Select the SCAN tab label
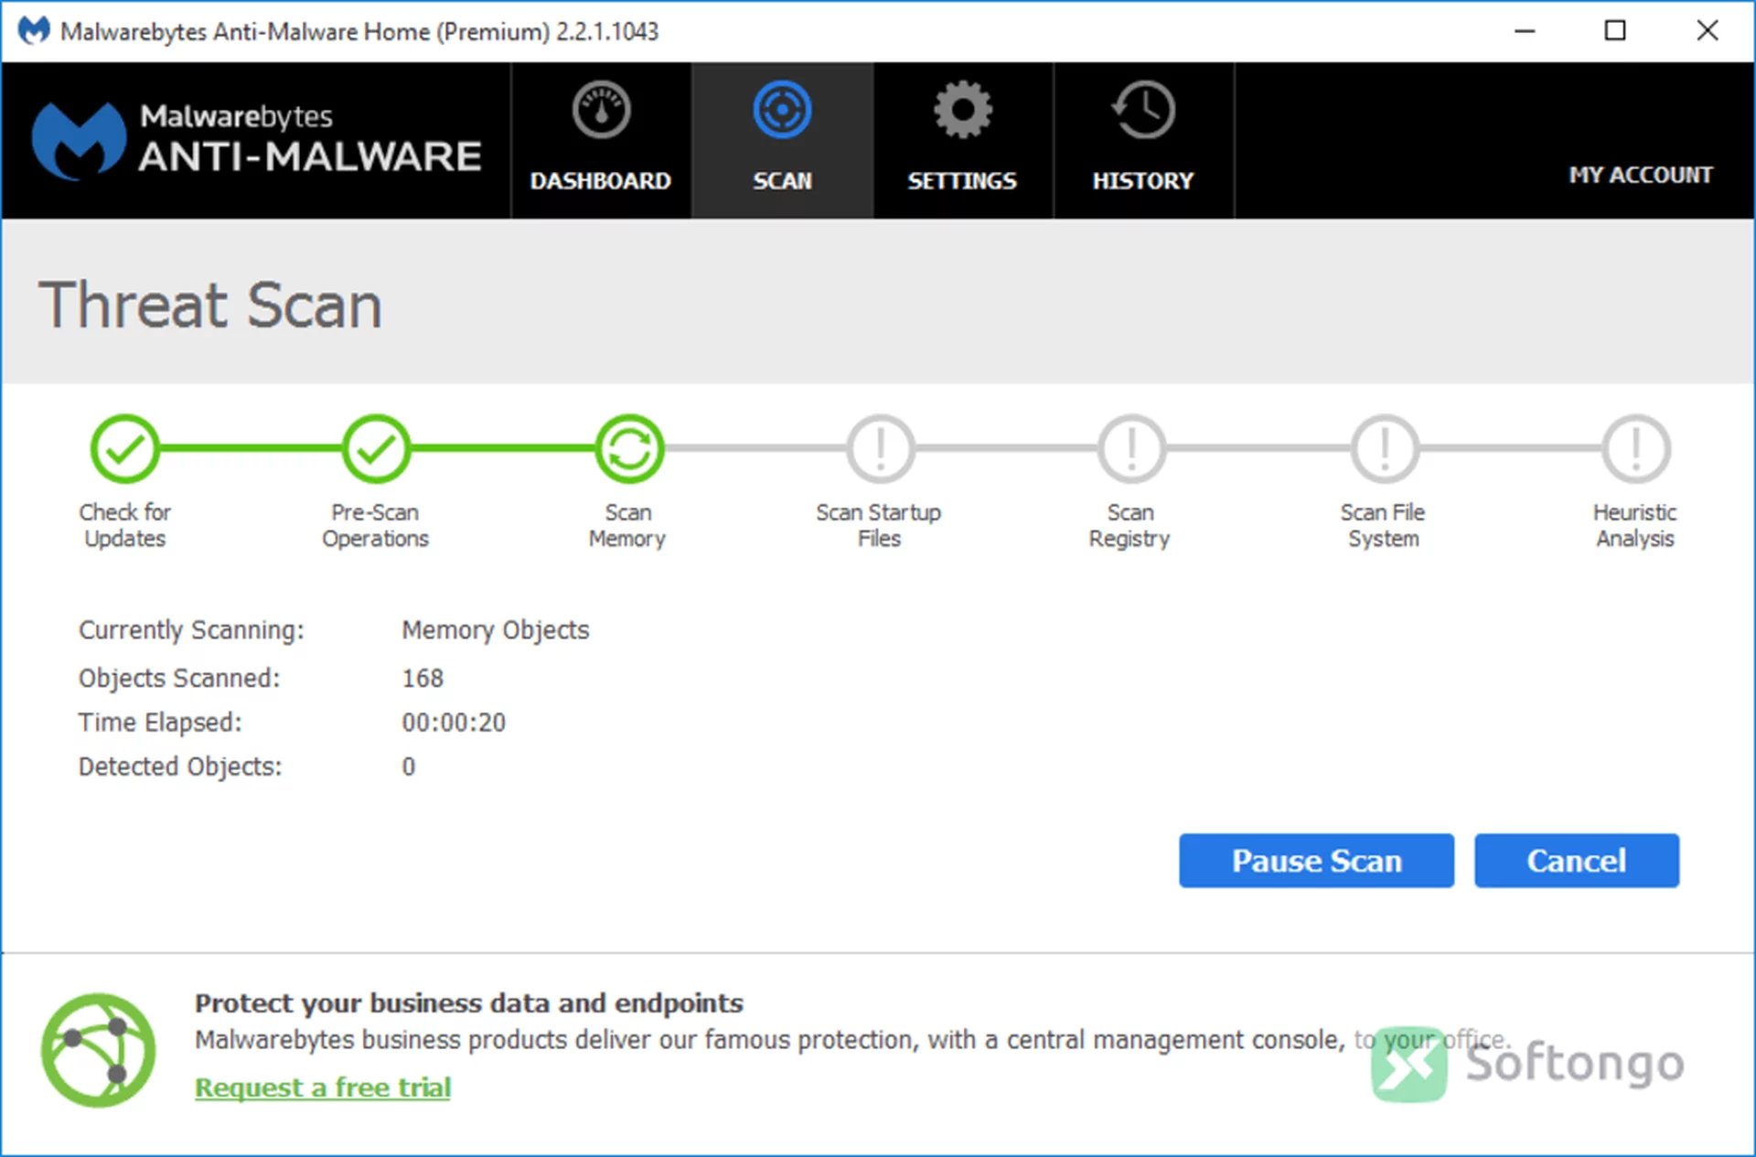1756x1157 pixels. pos(782,180)
